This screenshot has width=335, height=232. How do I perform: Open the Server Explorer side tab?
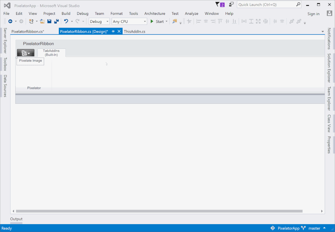point(5,40)
